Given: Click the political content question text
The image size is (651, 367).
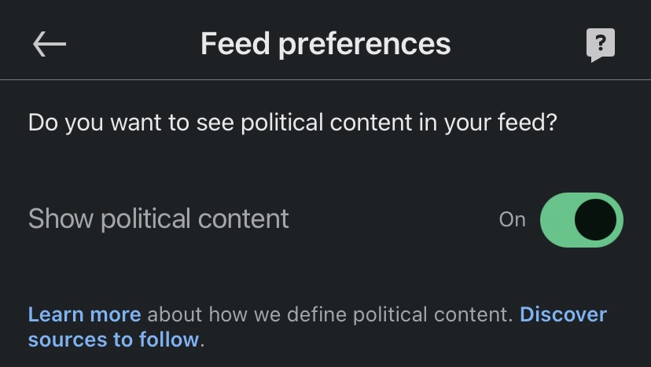Looking at the screenshot, I should tap(292, 123).
